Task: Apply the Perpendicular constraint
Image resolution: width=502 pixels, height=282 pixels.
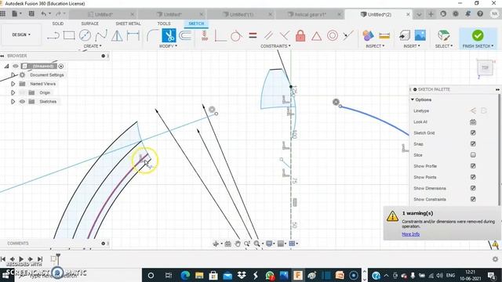Action: pyautogui.click(x=284, y=35)
